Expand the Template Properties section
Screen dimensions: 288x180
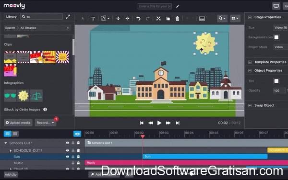point(250,62)
